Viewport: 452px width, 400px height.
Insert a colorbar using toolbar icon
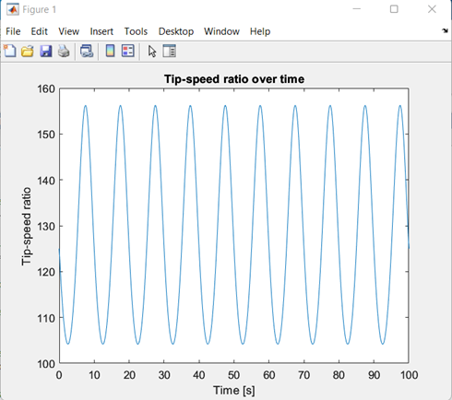point(110,51)
